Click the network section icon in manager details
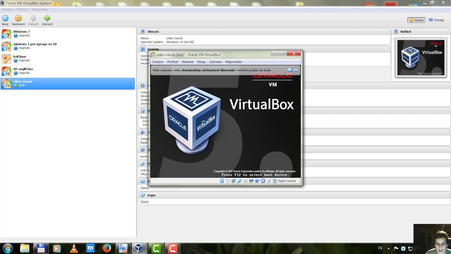Screen dimensions: 451x254 tap(143, 150)
